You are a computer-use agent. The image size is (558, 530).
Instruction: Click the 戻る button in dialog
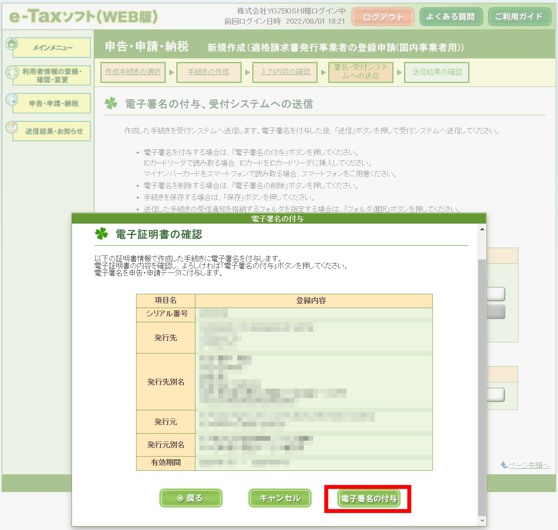coord(191,498)
